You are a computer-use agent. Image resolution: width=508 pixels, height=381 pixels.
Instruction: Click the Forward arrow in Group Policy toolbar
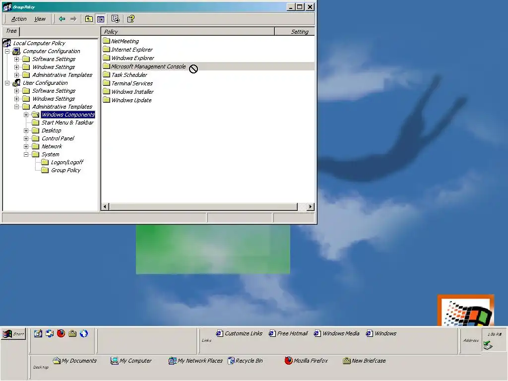[73, 19]
